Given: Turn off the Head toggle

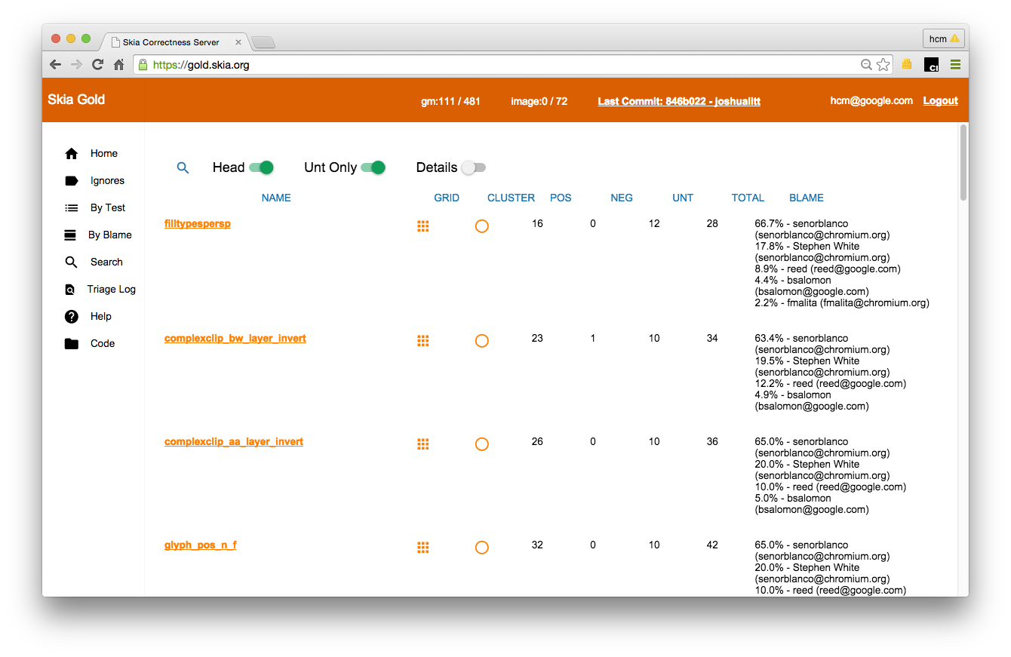Looking at the screenshot, I should point(261,167).
